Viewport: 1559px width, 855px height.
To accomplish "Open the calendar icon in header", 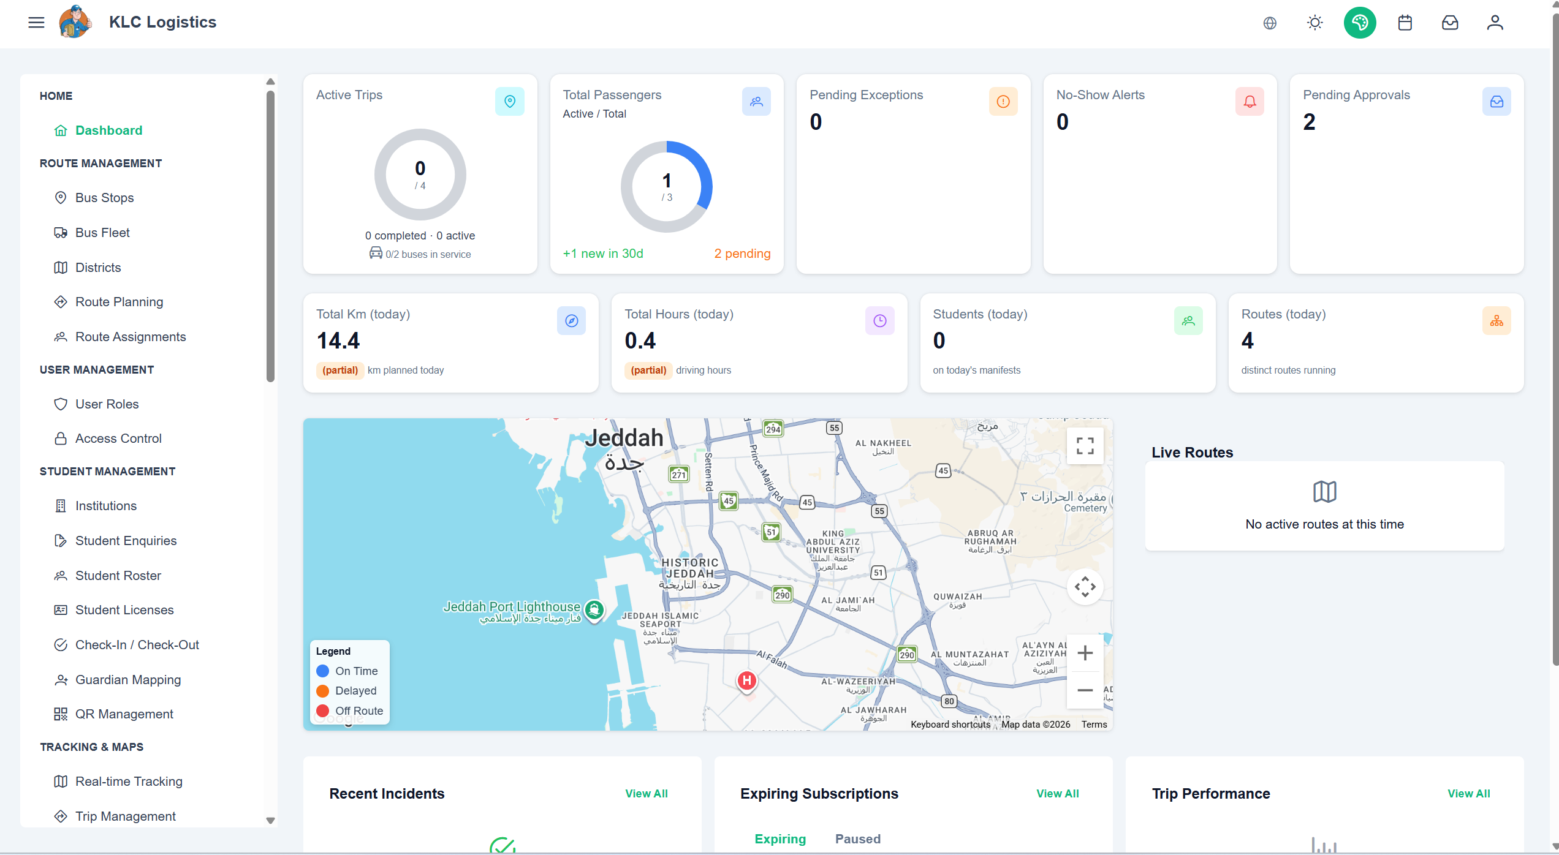I will coord(1405,23).
